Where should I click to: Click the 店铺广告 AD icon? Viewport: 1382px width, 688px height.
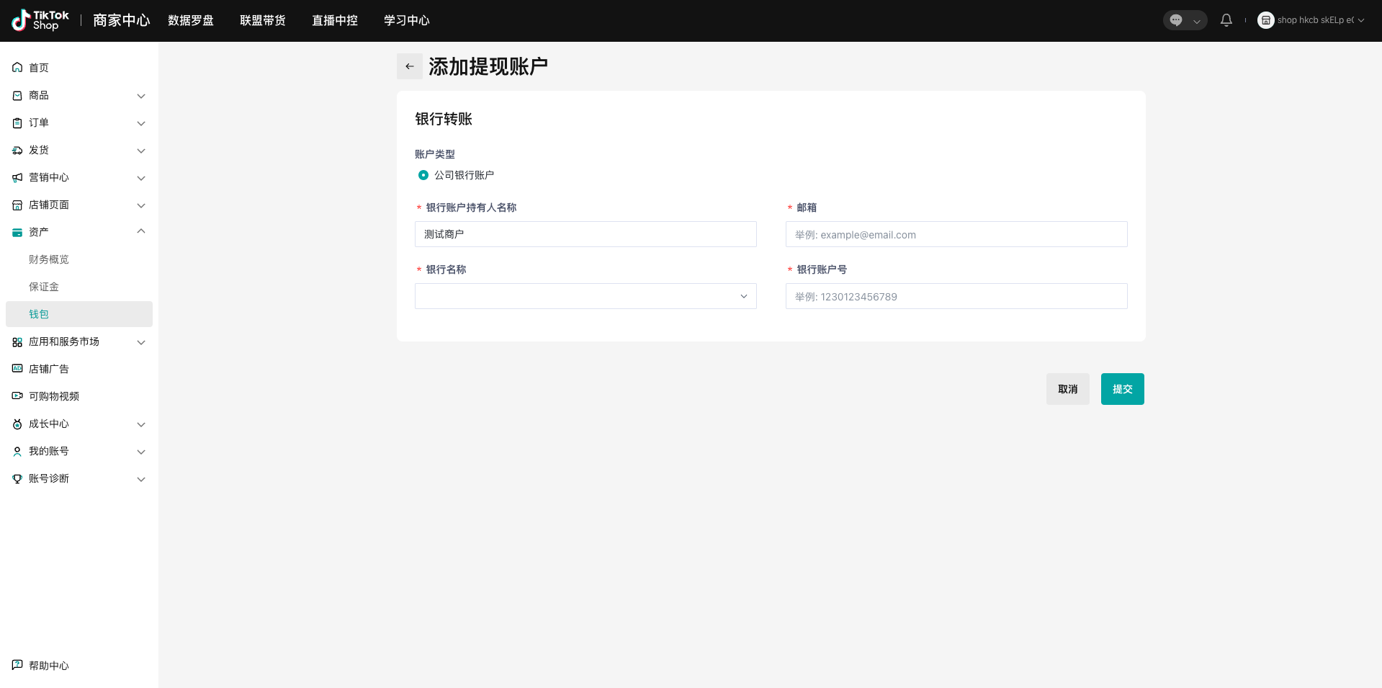click(x=17, y=369)
